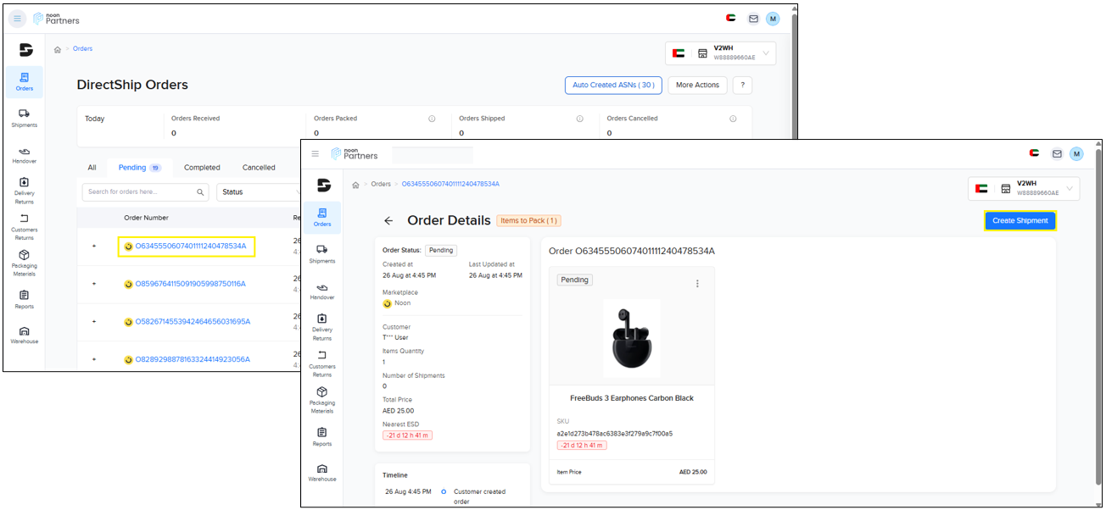This screenshot has height=510, width=1106.
Task: Click the question mark help button
Action: 742,85
